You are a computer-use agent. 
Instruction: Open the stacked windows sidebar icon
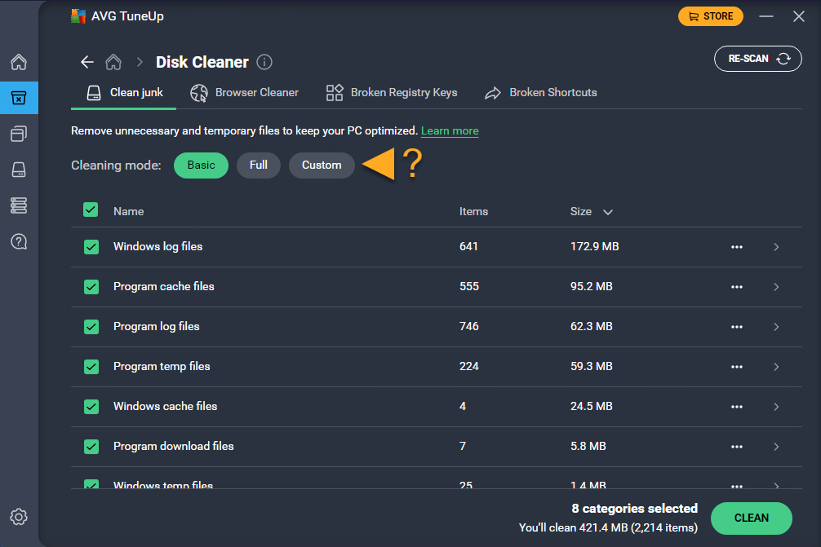[18, 134]
